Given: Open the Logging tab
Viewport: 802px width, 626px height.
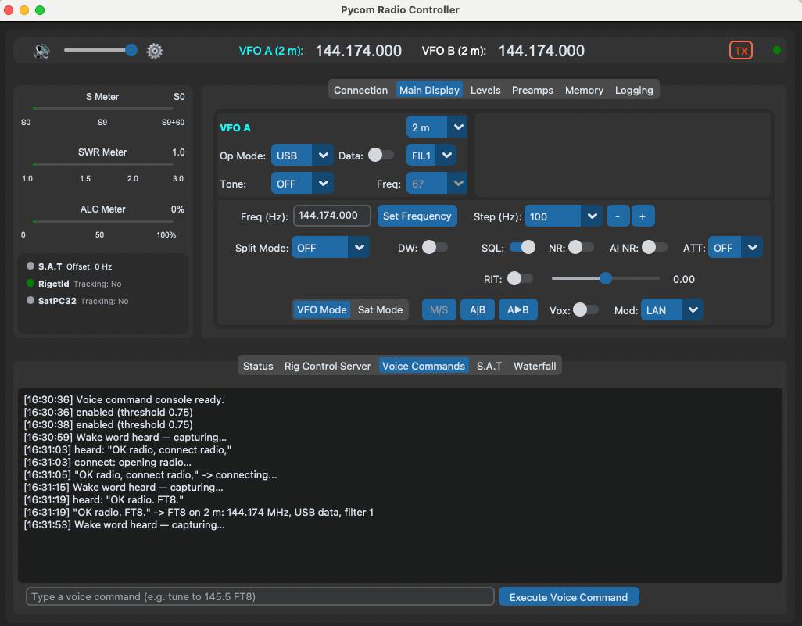Looking at the screenshot, I should click(x=634, y=90).
